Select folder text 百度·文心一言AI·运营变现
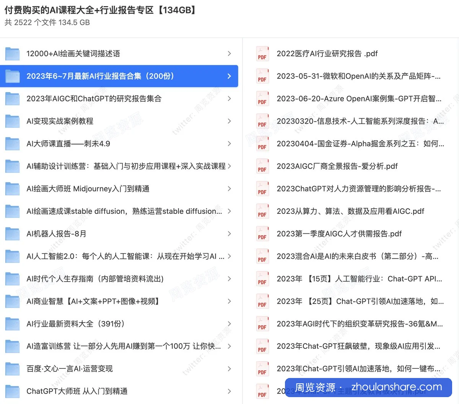459x404 pixels. (x=70, y=369)
